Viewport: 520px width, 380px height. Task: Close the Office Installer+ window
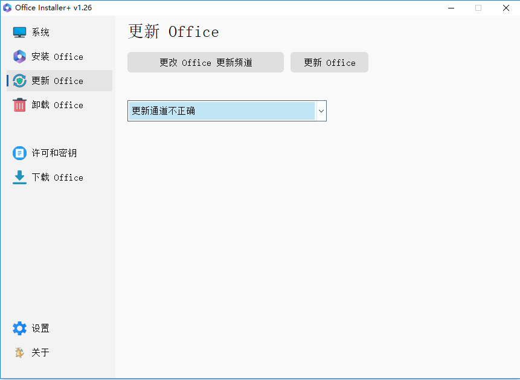pos(506,8)
